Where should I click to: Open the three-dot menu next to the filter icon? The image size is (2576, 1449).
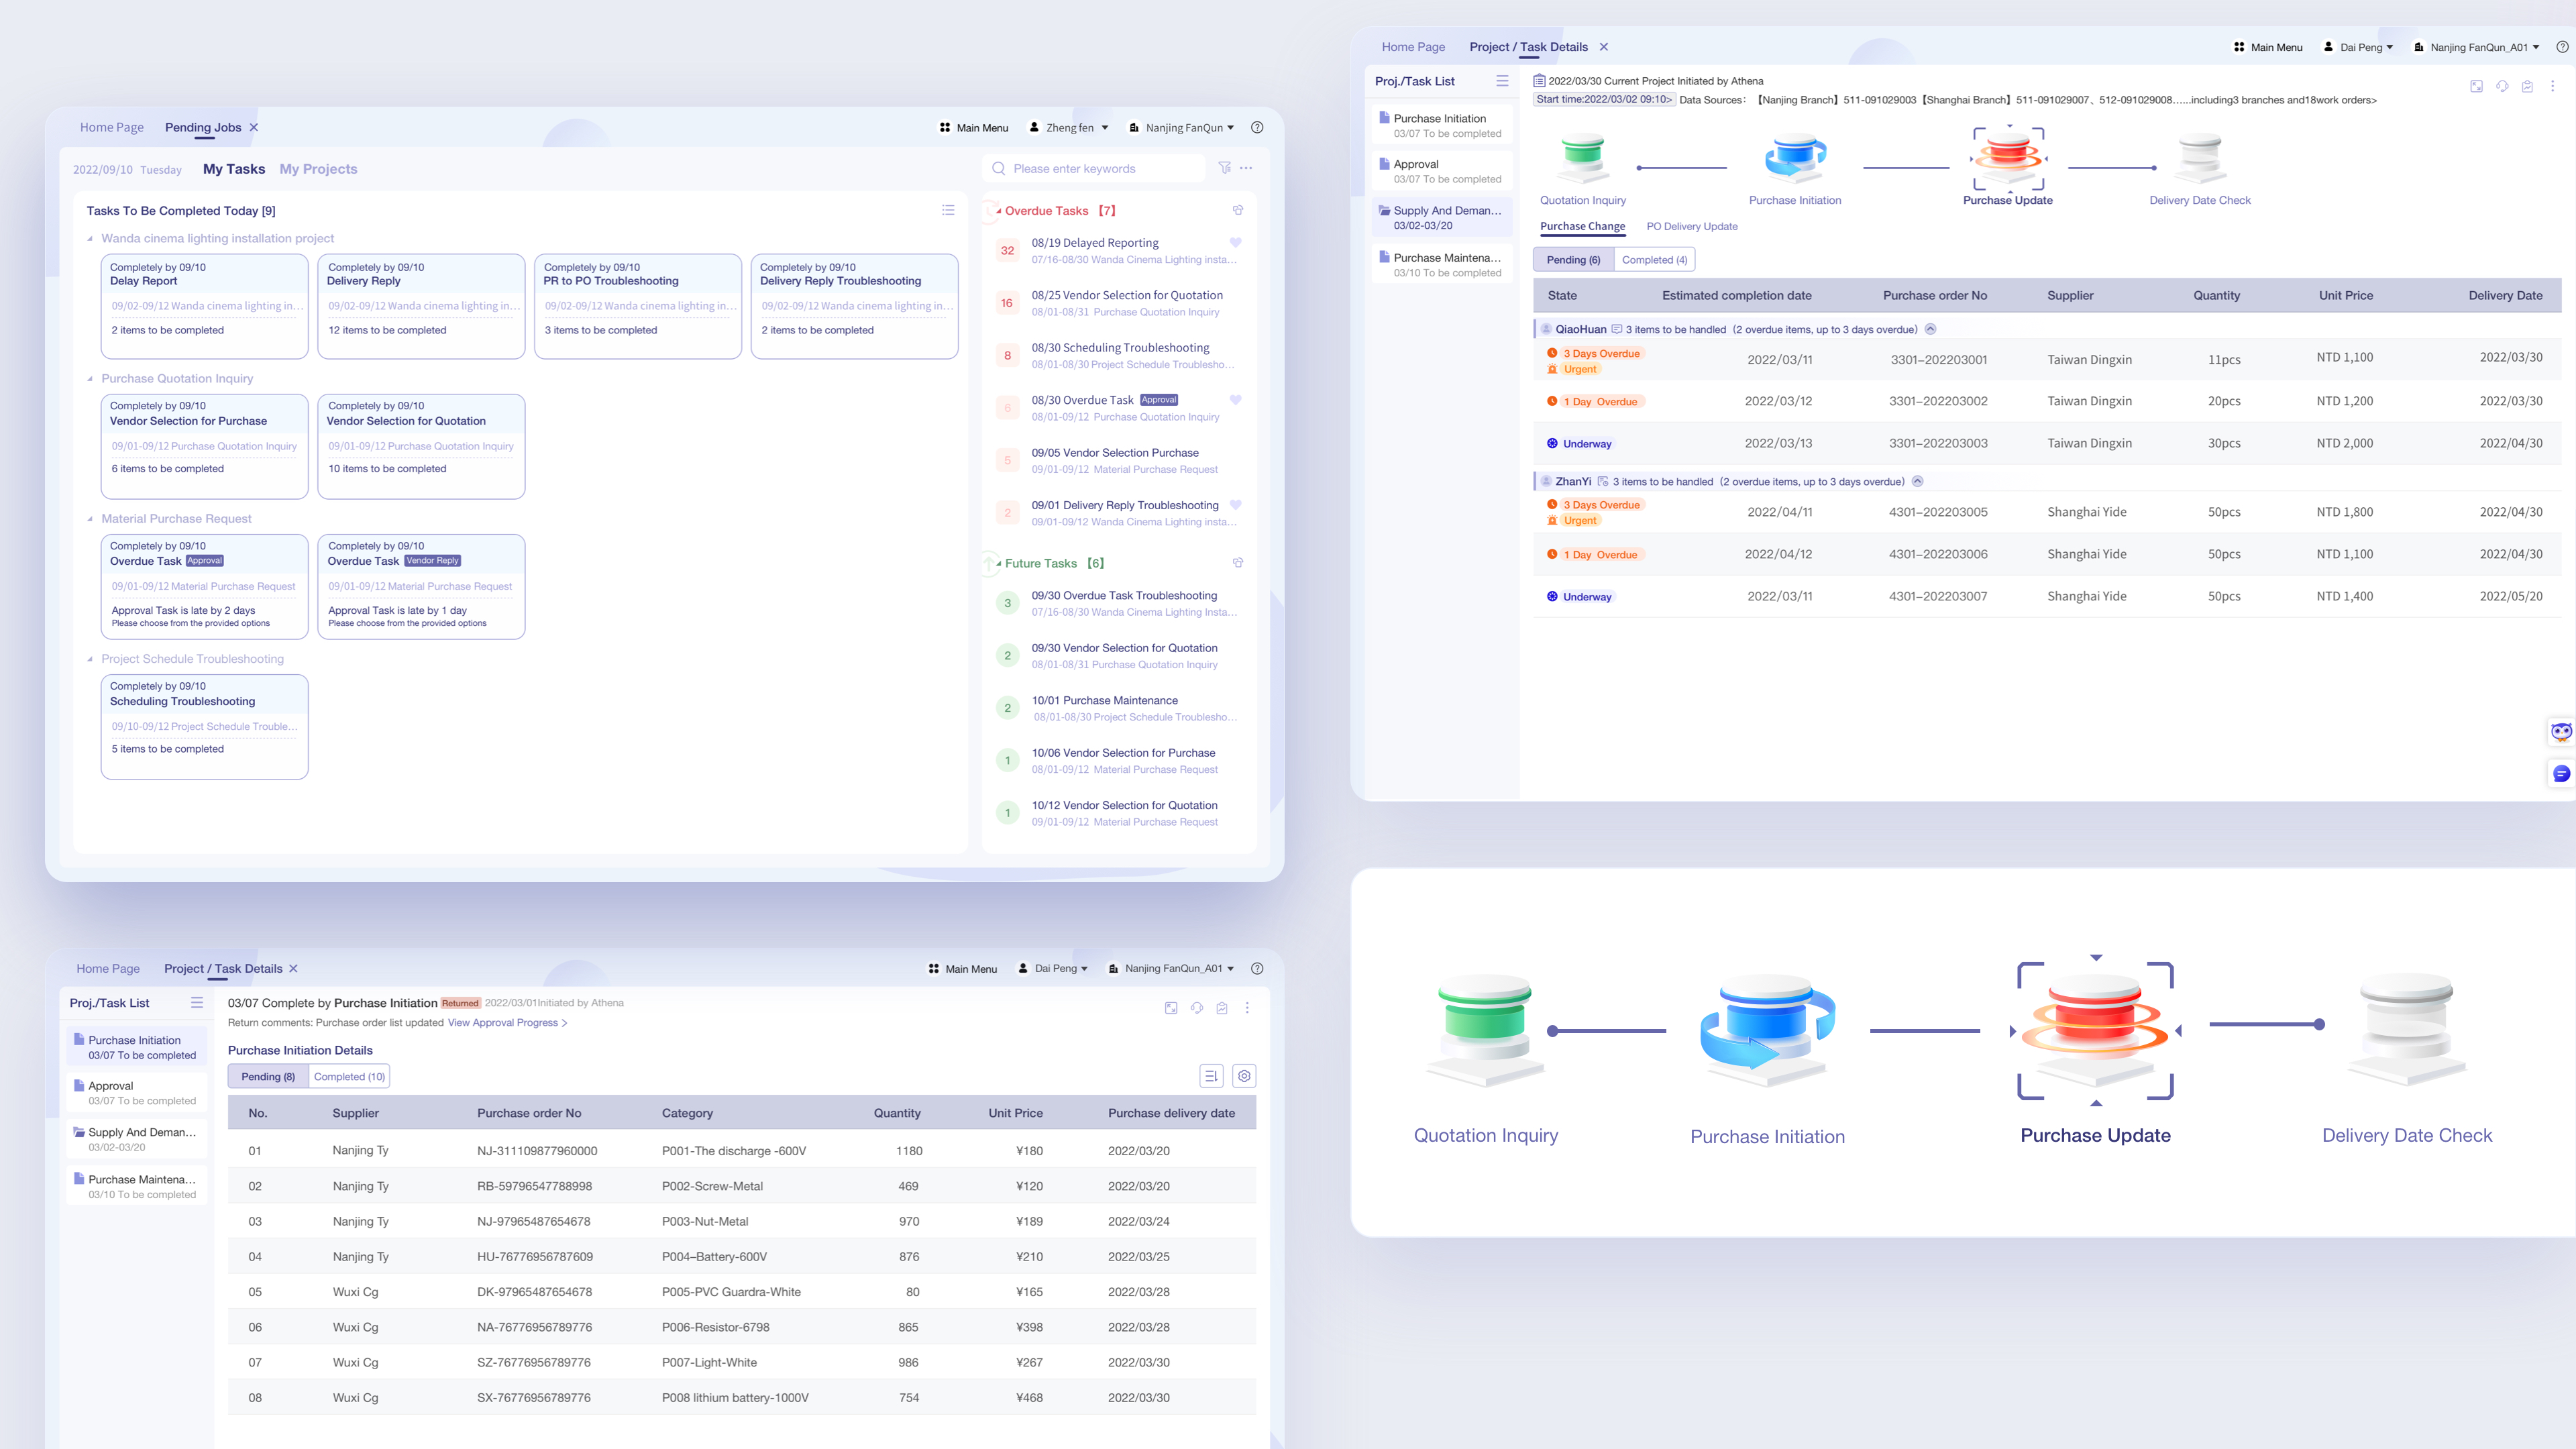tap(1246, 168)
